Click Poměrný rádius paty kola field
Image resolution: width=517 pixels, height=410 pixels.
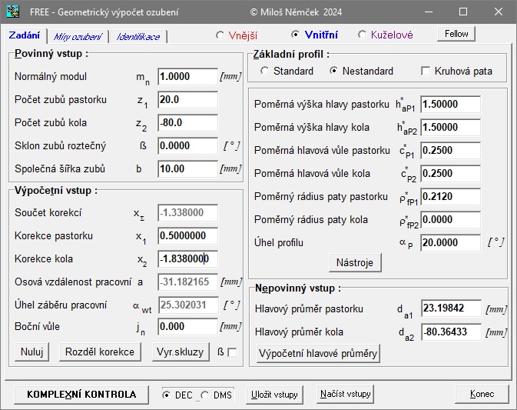[450, 220]
